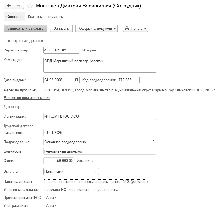Focus the Серия и номер field
This screenshot has height=209, width=218.
[x=61, y=50]
